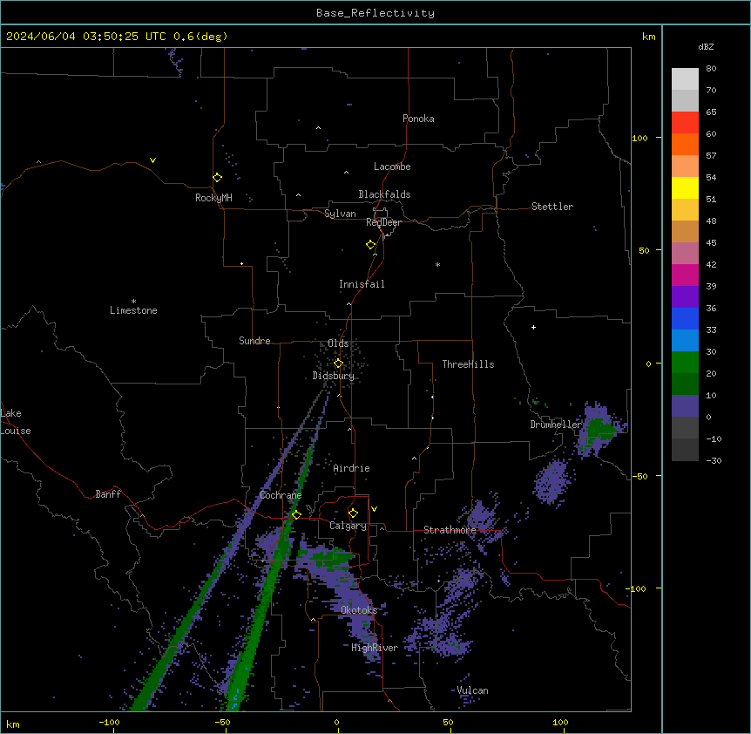Click the Didsbury town label
This screenshot has height=734, width=751.
coord(334,376)
